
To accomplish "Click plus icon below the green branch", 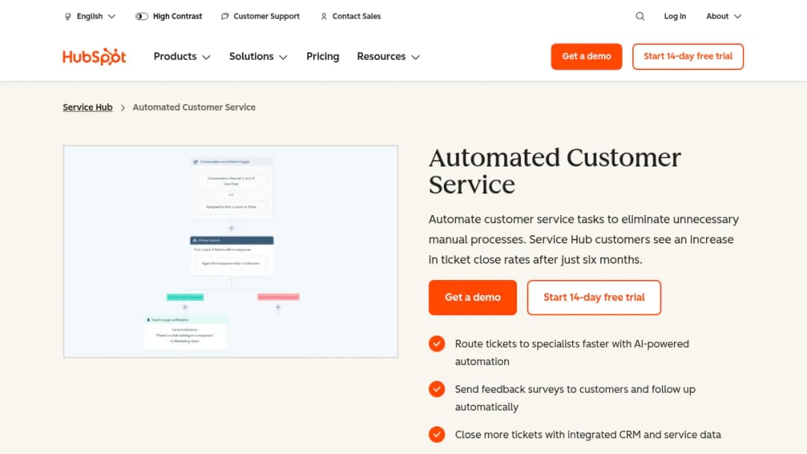I will click(x=185, y=308).
